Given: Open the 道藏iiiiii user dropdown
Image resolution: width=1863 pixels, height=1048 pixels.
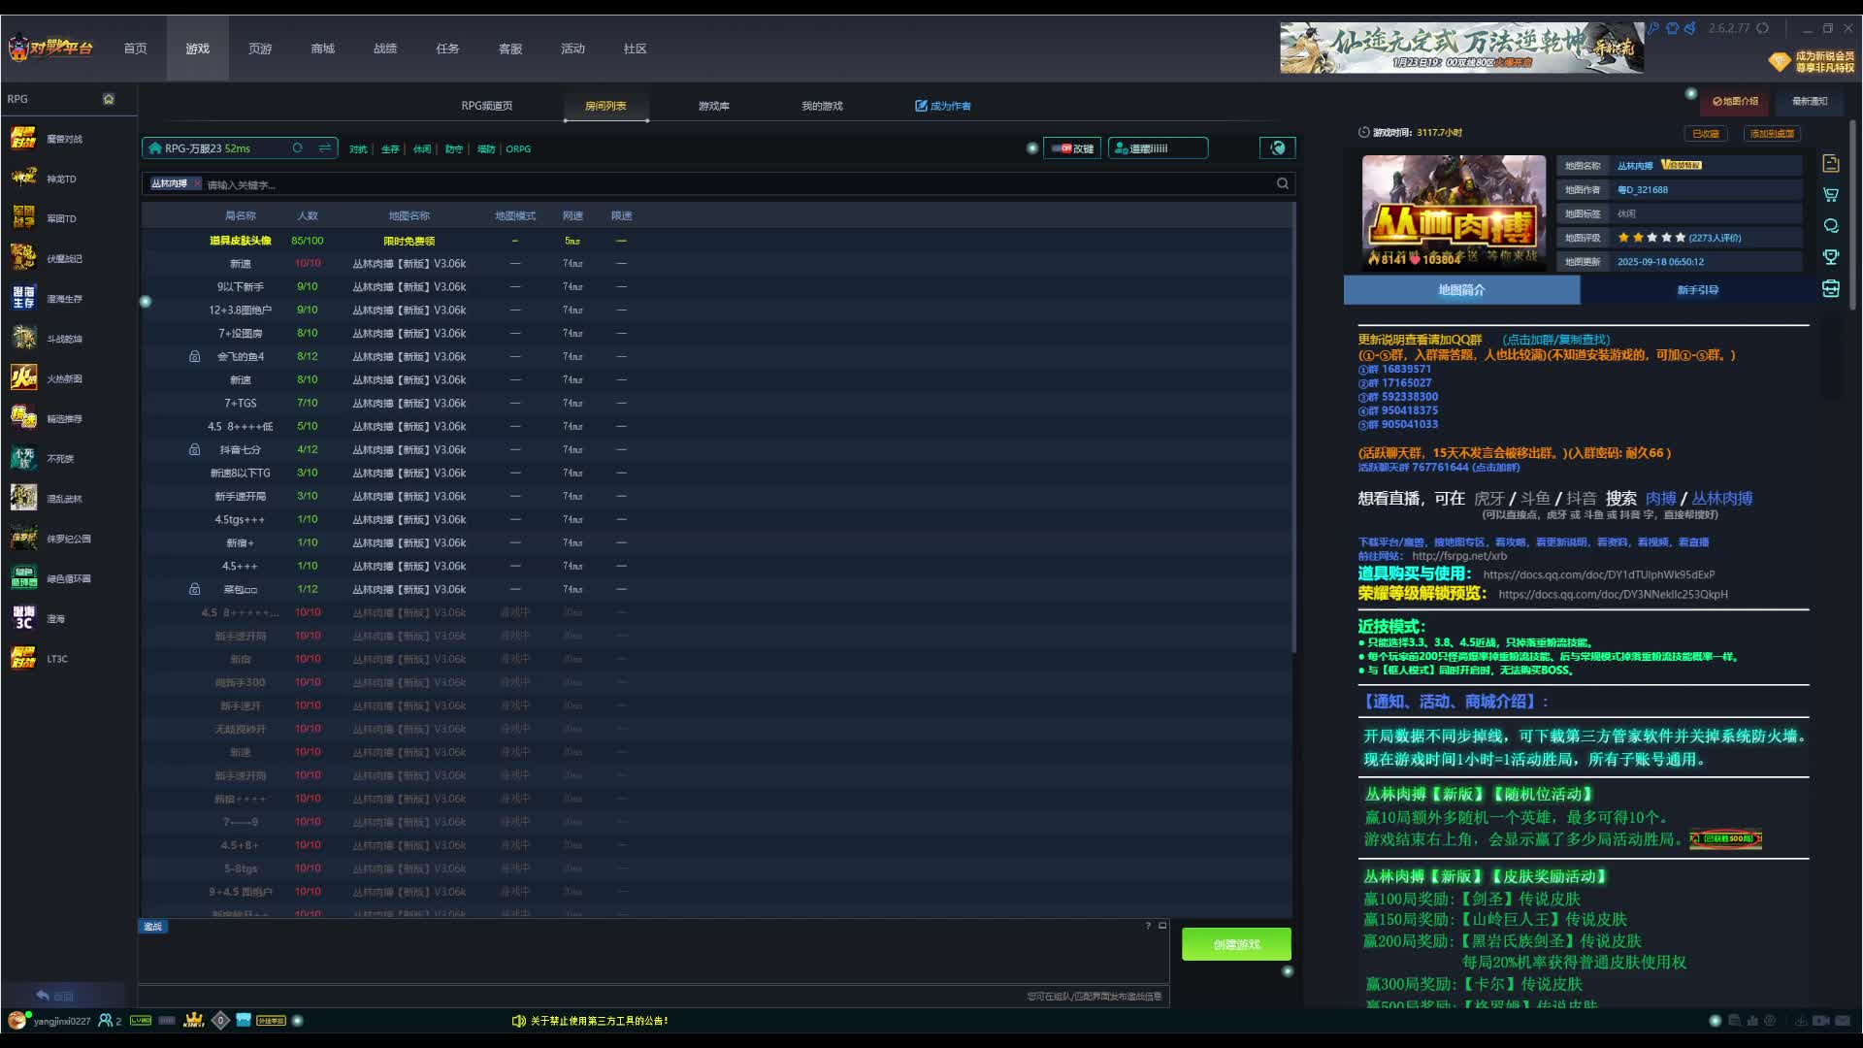Looking at the screenshot, I should (1158, 148).
